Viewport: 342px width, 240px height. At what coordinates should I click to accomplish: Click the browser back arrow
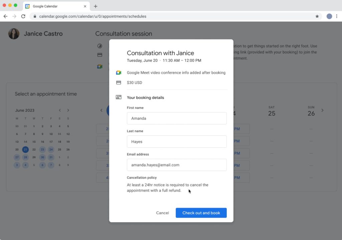pos(5,16)
